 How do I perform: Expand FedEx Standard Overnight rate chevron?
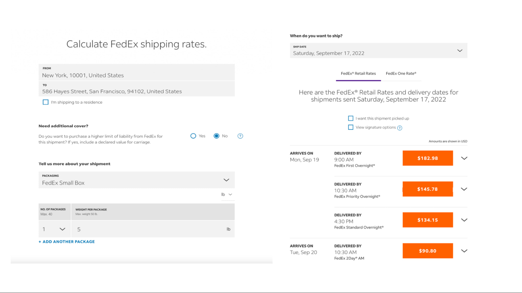[x=464, y=220]
